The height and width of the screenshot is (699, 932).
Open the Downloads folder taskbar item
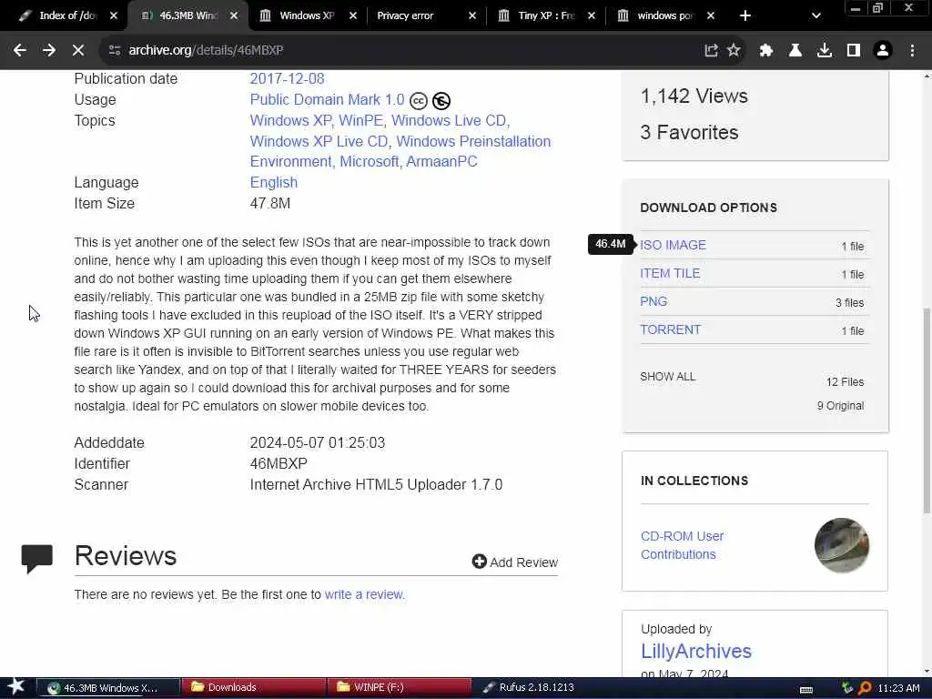(254, 688)
